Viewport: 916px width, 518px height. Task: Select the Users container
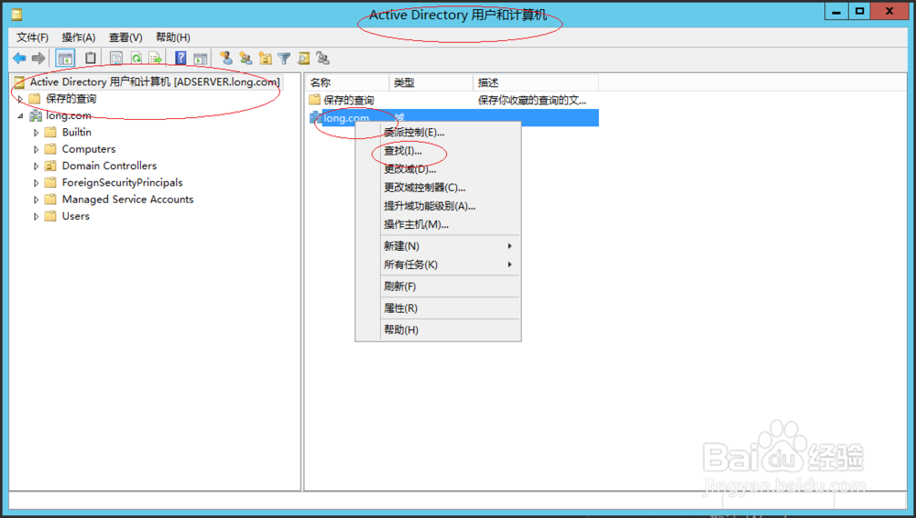click(x=76, y=216)
